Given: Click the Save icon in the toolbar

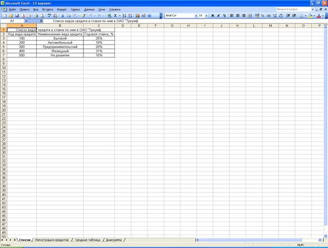Looking at the screenshot, I should (17, 16).
